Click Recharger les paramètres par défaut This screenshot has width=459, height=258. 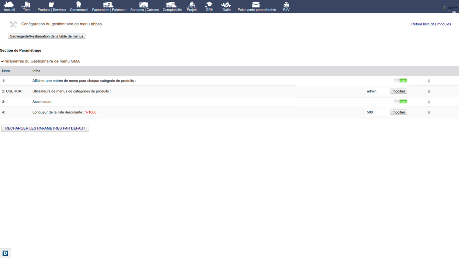(x=45, y=128)
